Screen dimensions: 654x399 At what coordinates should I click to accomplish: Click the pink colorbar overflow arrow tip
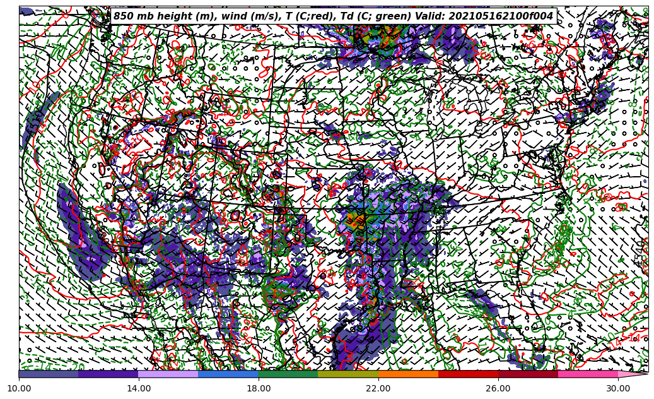[x=633, y=374]
